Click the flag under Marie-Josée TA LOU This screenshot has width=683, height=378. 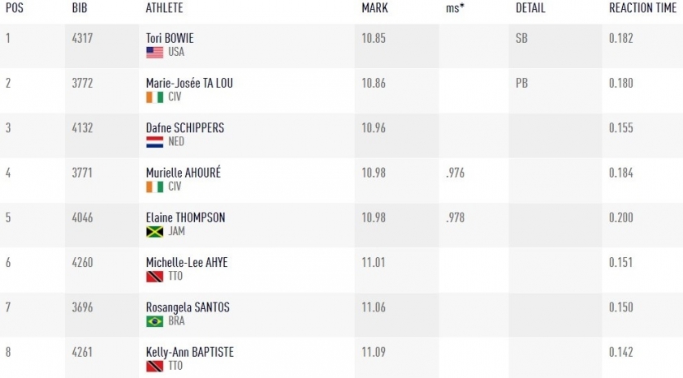[x=154, y=97]
